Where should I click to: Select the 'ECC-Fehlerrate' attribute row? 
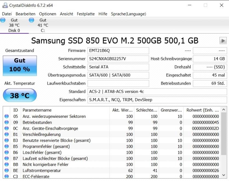coord(112,176)
